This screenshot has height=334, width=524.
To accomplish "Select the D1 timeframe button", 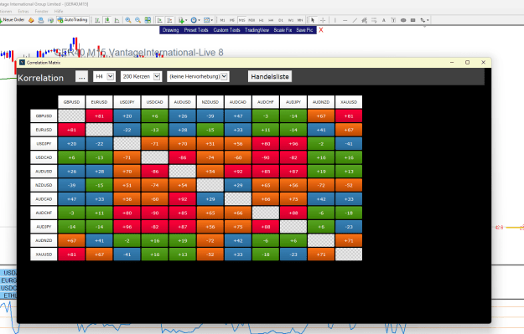I will [x=281, y=20].
